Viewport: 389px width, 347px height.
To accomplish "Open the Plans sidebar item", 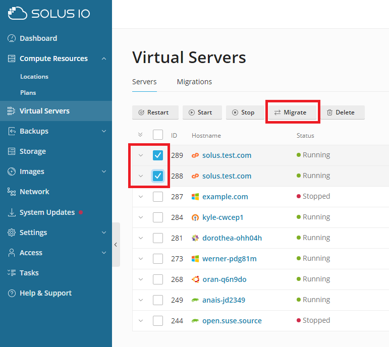I will pos(28,92).
